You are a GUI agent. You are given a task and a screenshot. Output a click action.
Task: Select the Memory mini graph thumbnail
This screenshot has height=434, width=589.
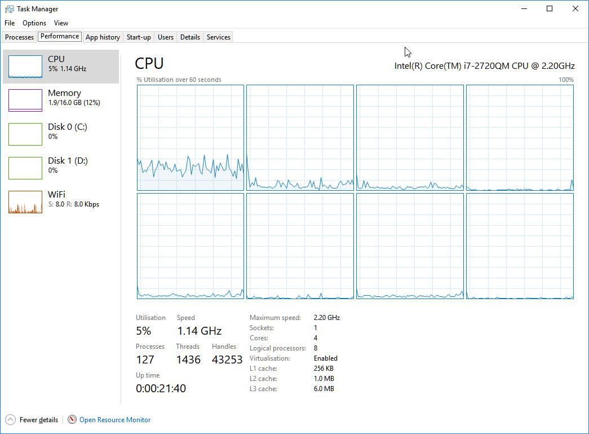coord(25,100)
